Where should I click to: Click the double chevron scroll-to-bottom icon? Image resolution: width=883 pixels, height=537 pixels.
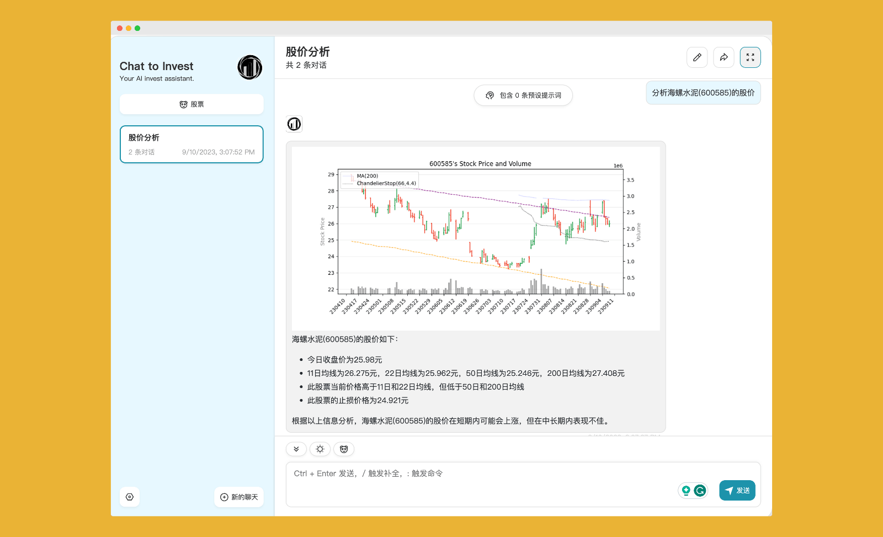(296, 449)
